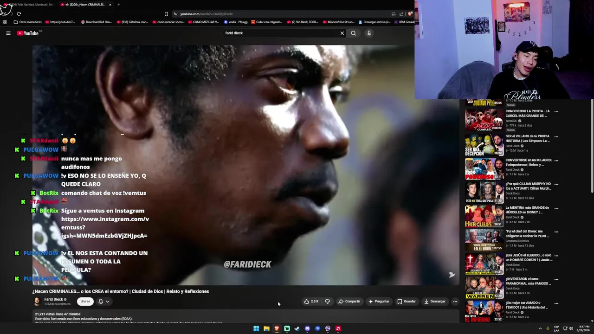Screen dimensions: 594x334
Task: Go to YouTube home via logo
Action: point(28,33)
